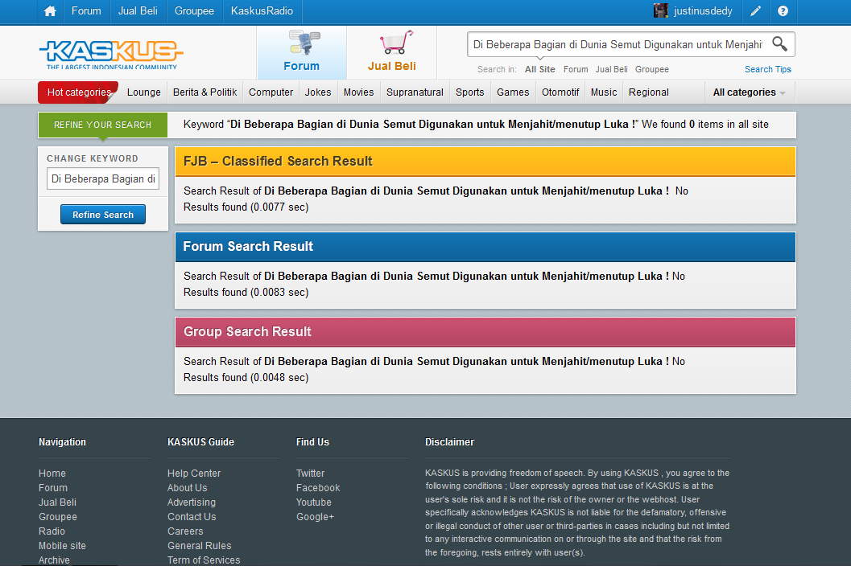
Task: Open the Twitter link in Find Us
Action: pyautogui.click(x=311, y=474)
